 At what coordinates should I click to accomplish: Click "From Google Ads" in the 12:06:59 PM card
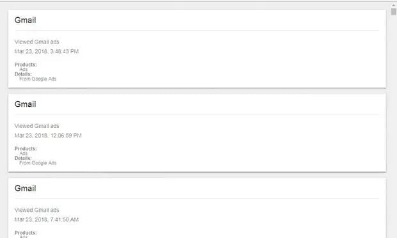tap(38, 163)
